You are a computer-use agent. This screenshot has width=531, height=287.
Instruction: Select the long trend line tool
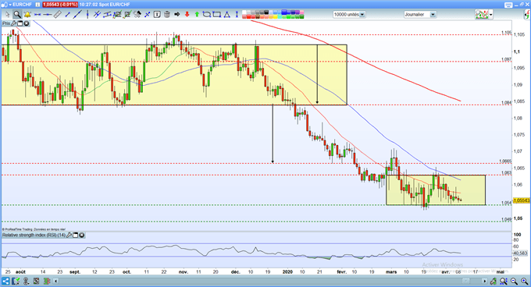pos(77,15)
